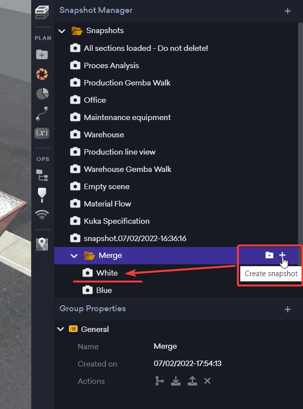Viewport: 303px width, 409px height.
Task: Select the Blue snapshot
Action: point(104,290)
